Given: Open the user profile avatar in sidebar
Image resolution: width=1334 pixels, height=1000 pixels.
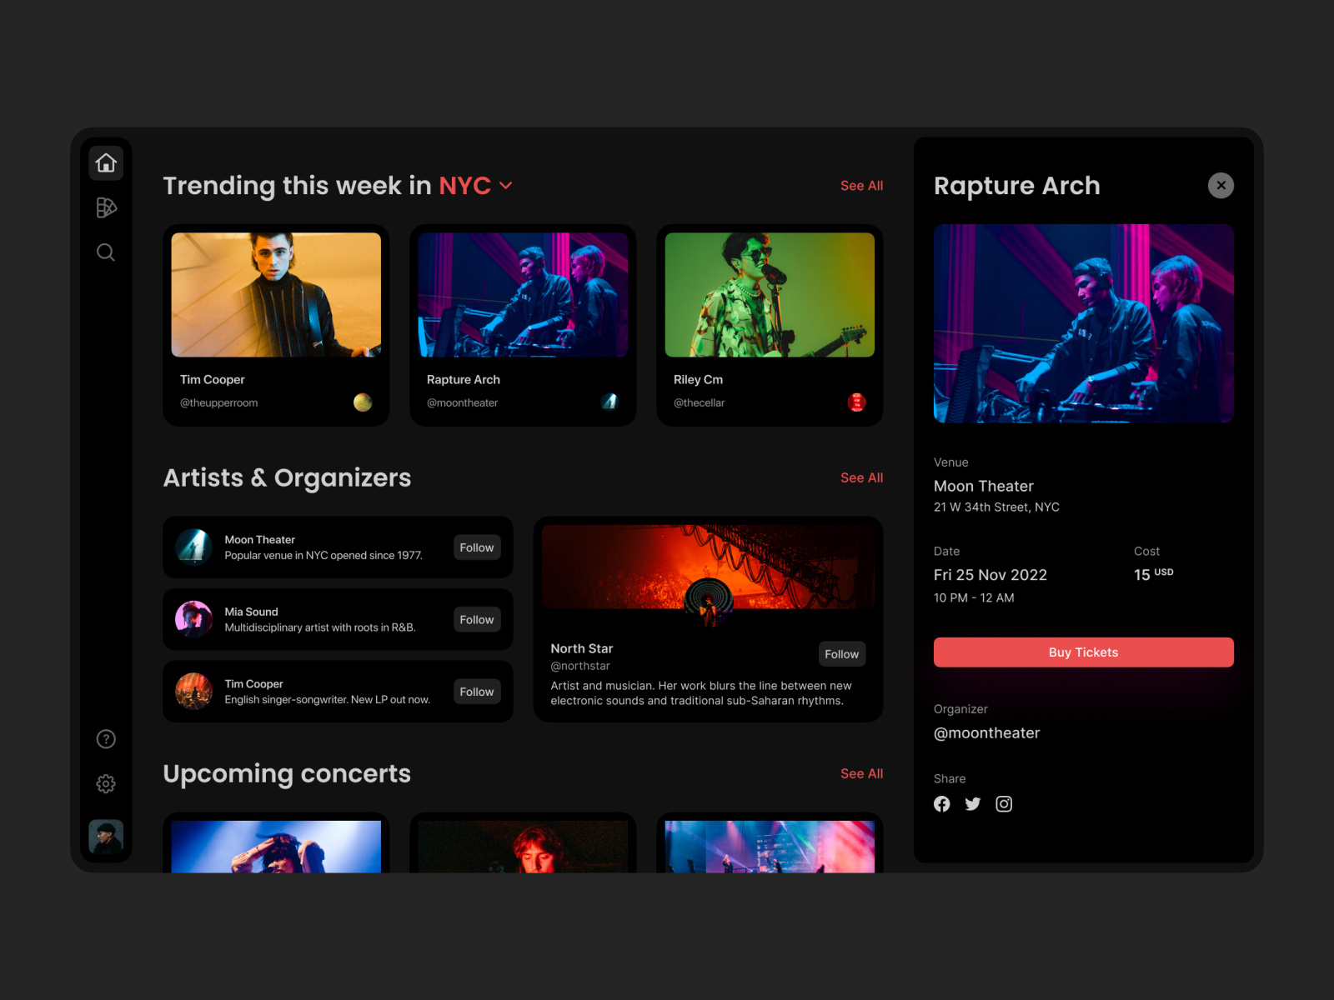Looking at the screenshot, I should (x=106, y=837).
